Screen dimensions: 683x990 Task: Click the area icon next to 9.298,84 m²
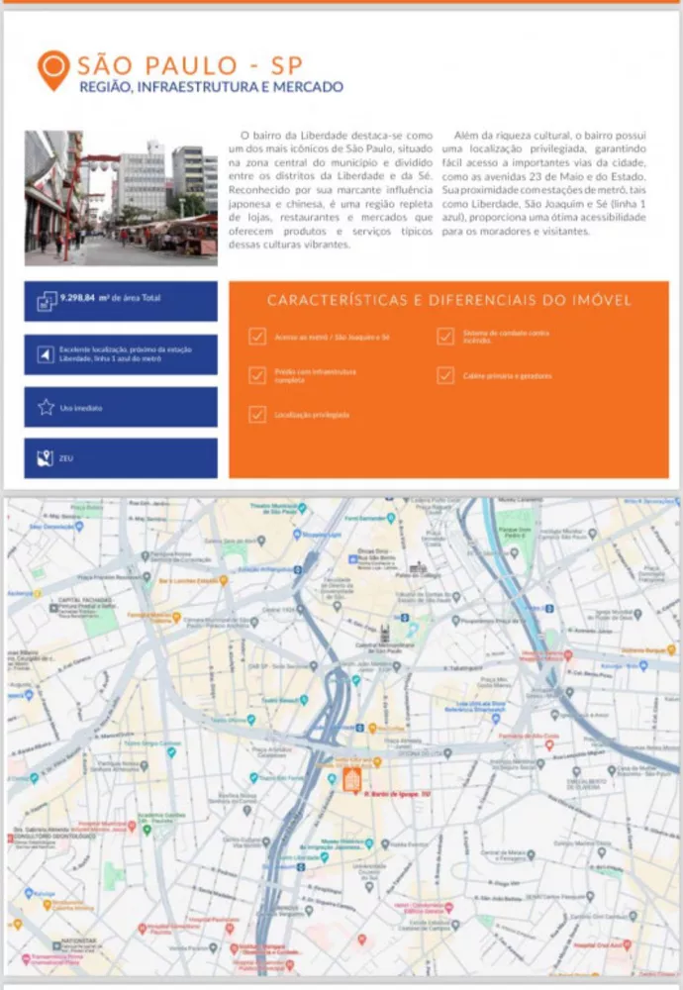tap(46, 301)
